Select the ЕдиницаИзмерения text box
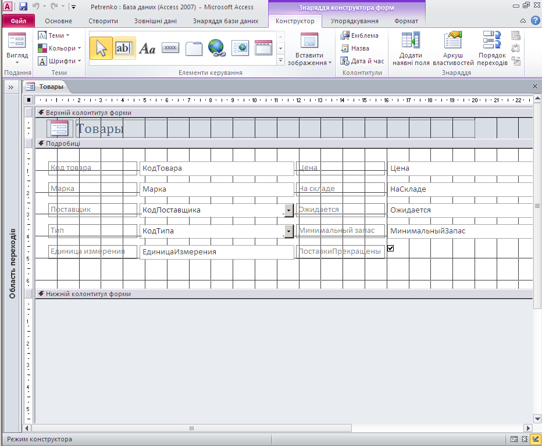The width and height of the screenshot is (542, 446). click(x=217, y=252)
